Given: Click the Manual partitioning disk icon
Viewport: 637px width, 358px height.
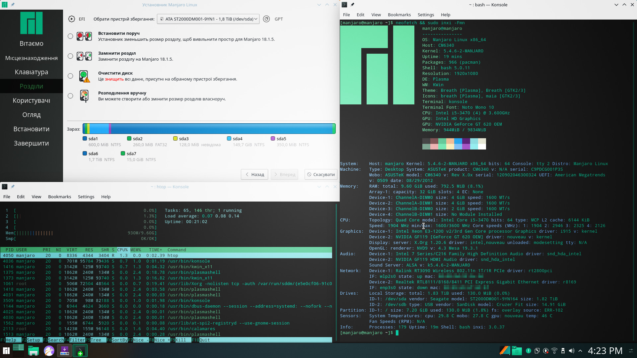Looking at the screenshot, I should (84, 96).
